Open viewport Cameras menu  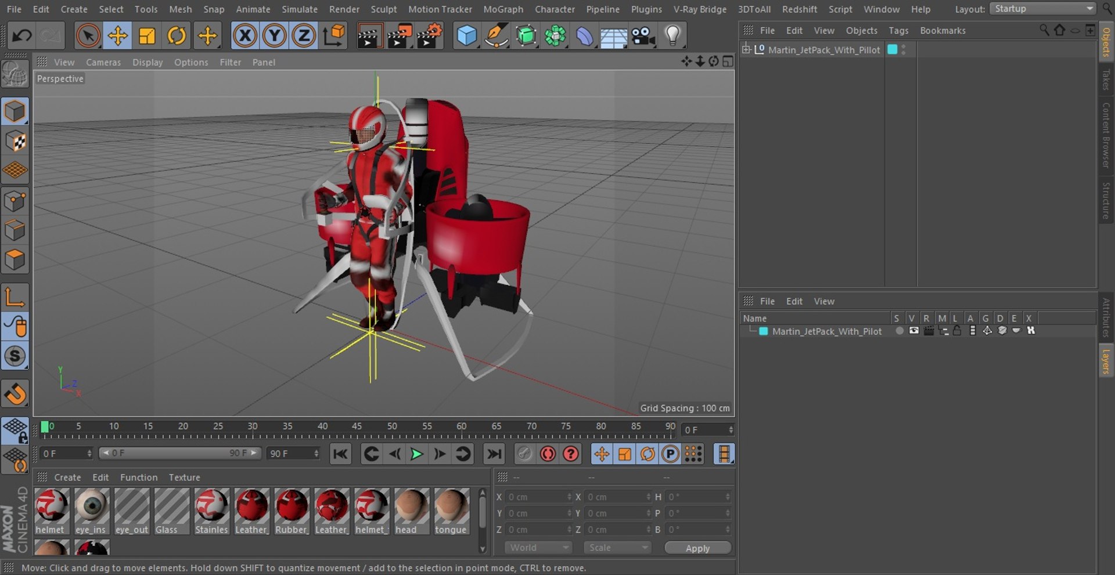coord(103,62)
